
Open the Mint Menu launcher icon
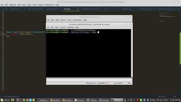coord(2,100)
